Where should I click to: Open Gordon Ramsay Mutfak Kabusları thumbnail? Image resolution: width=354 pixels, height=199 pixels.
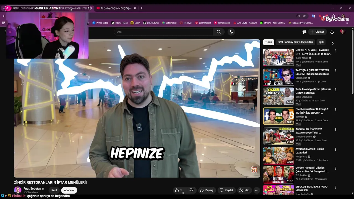click(278, 174)
